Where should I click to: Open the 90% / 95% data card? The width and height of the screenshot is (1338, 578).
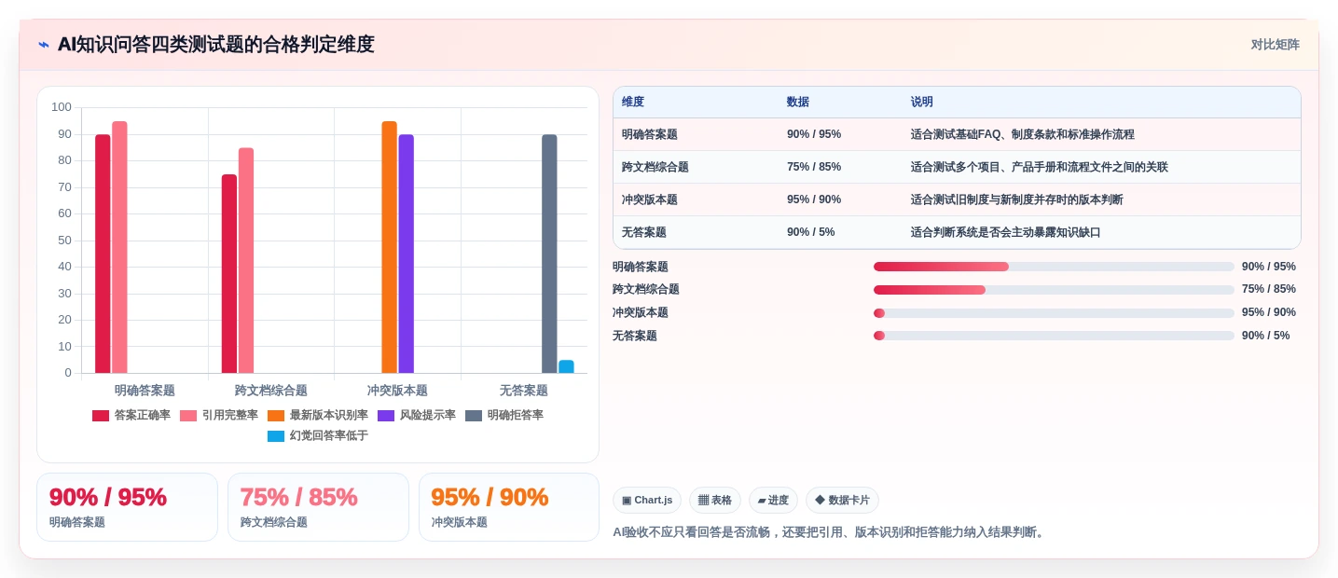click(x=127, y=507)
